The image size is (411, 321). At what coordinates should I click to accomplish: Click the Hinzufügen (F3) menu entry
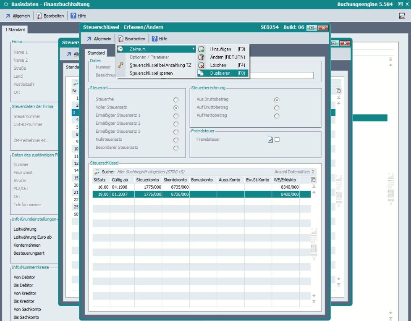tap(227, 49)
